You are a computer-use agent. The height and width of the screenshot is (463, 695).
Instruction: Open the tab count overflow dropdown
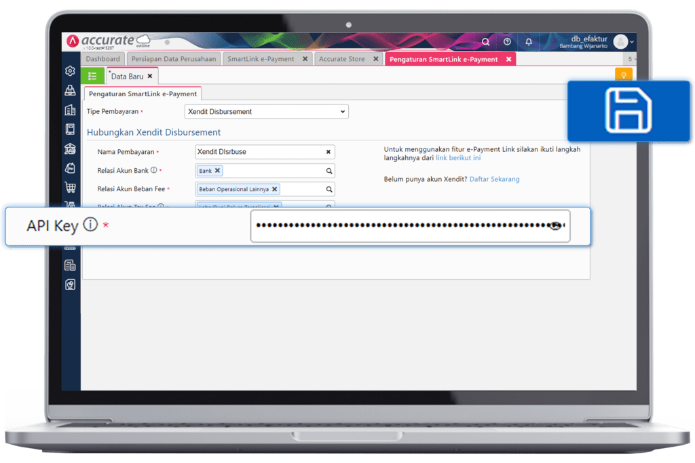pos(632,59)
